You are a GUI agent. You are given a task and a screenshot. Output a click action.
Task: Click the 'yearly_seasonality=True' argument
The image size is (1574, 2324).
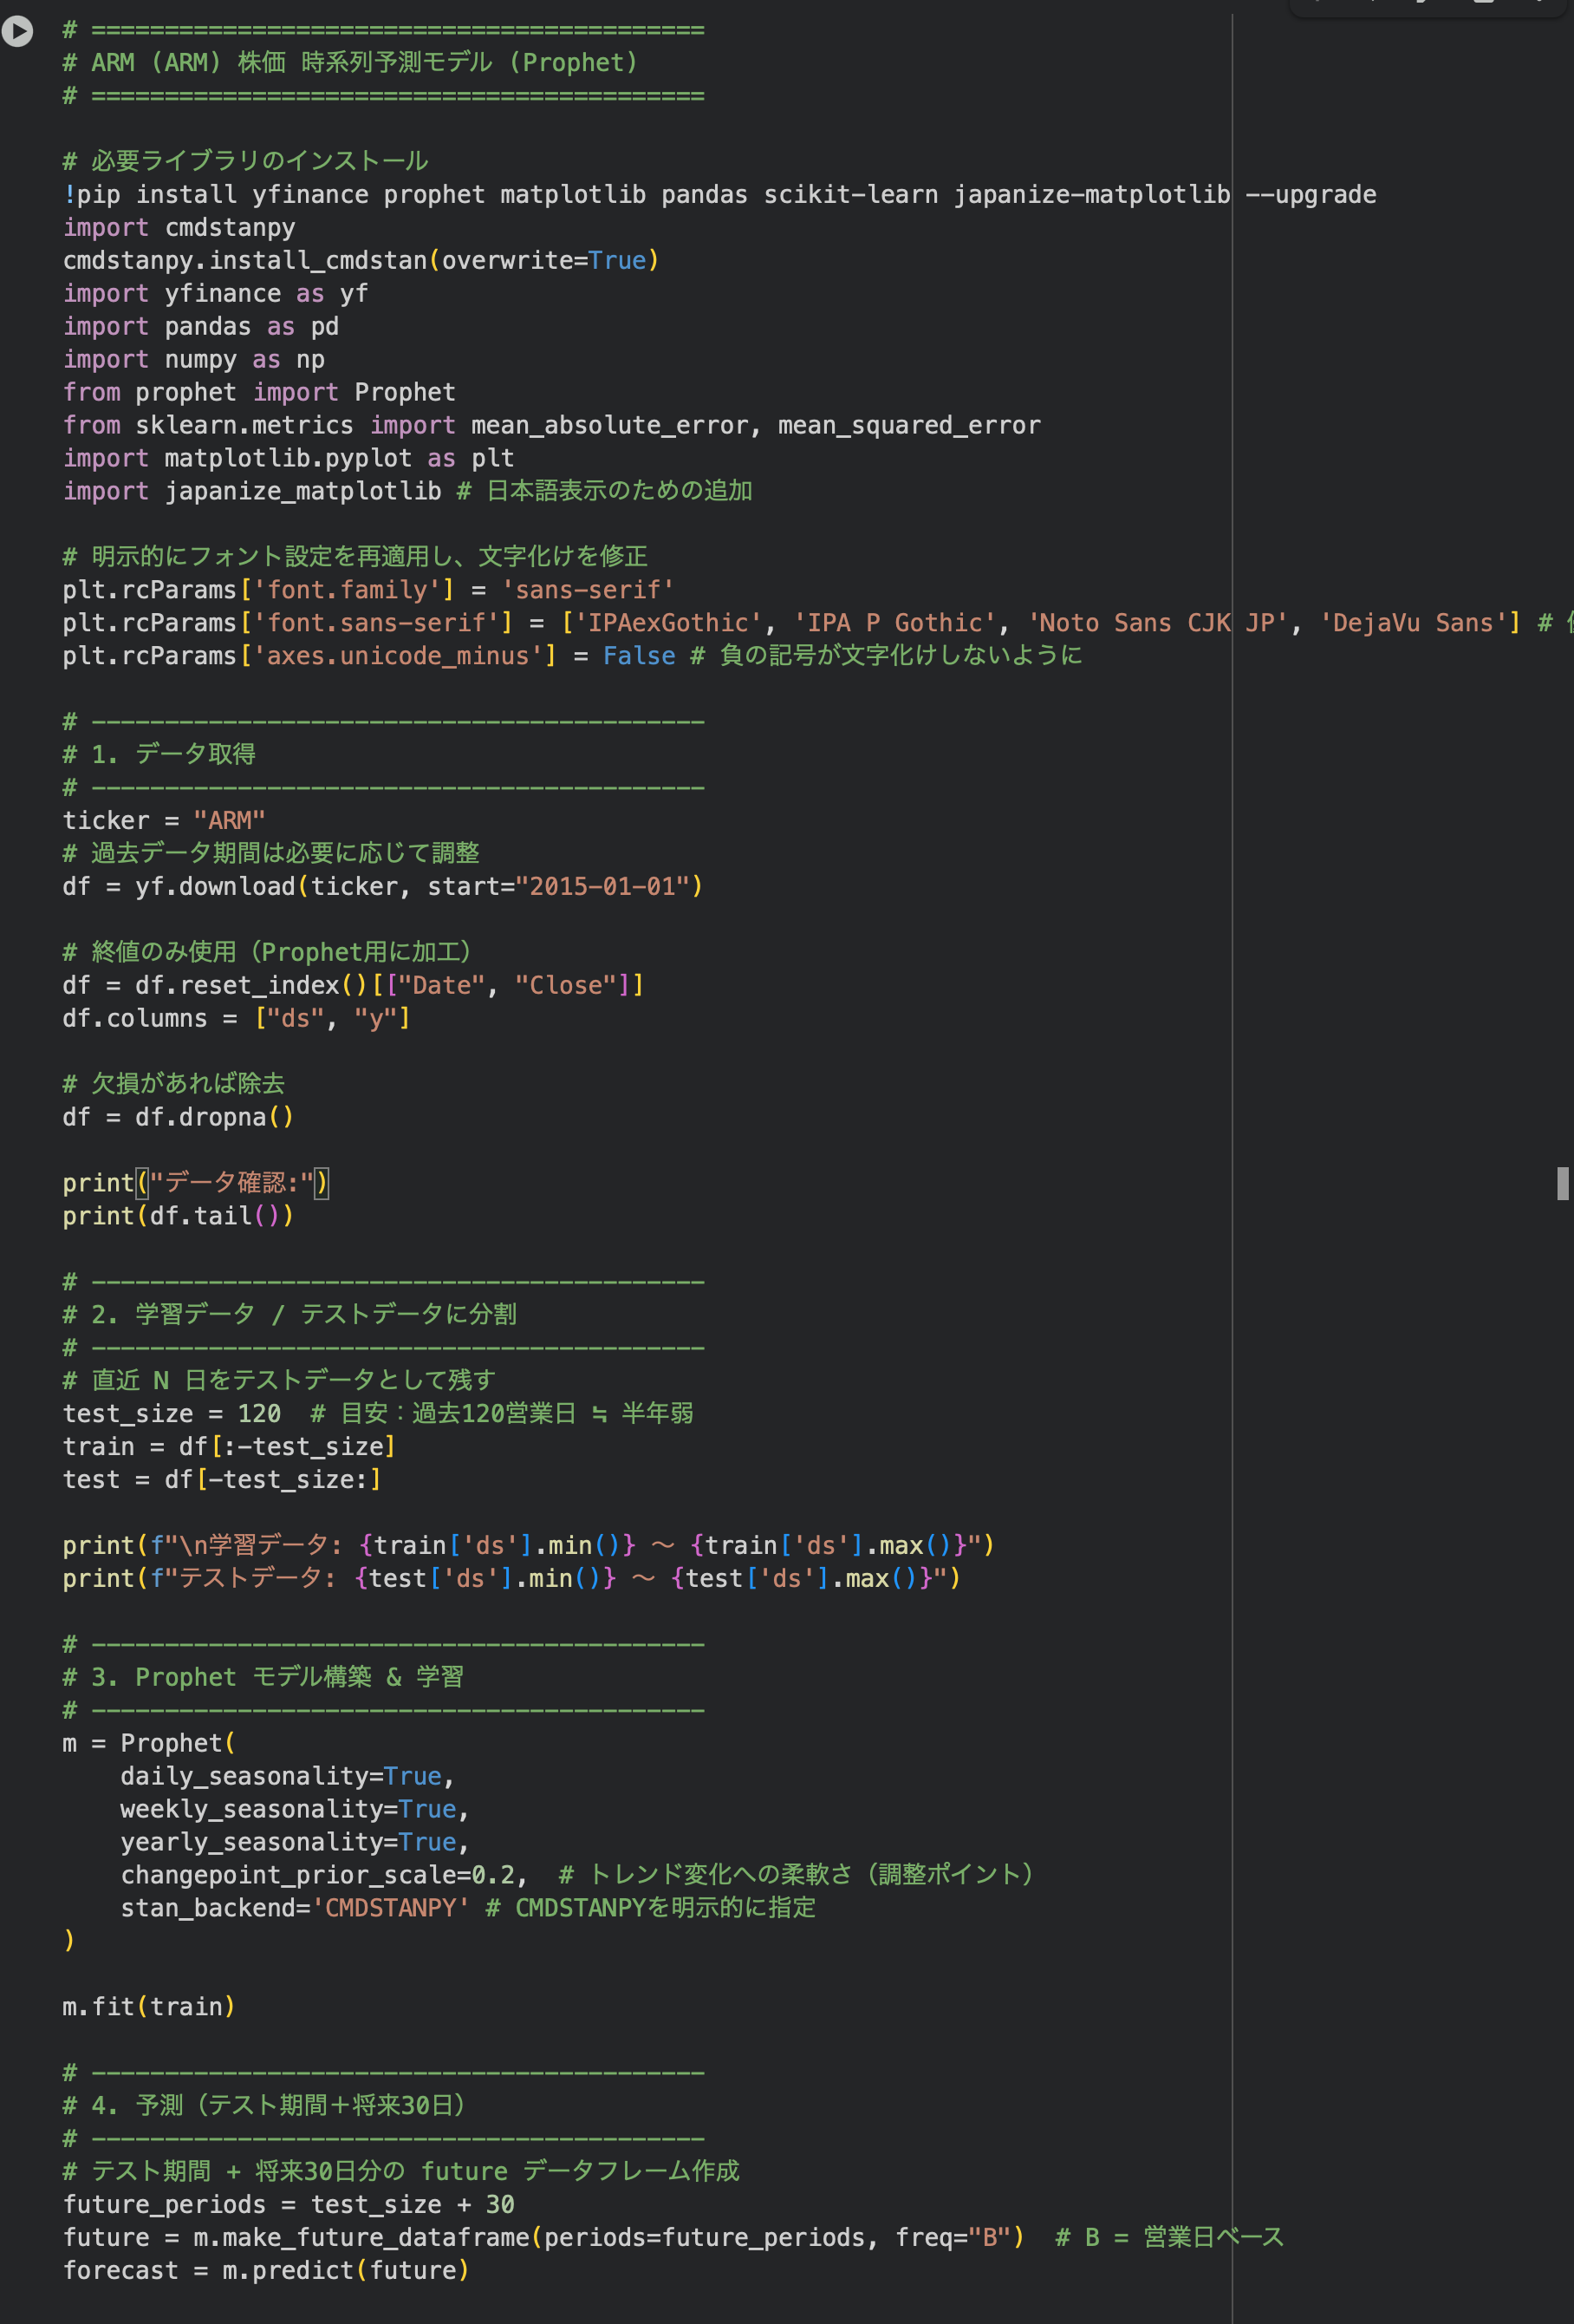295,1843
